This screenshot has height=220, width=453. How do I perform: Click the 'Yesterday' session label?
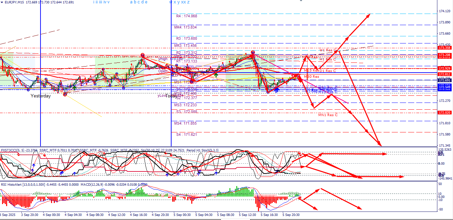click(x=41, y=96)
